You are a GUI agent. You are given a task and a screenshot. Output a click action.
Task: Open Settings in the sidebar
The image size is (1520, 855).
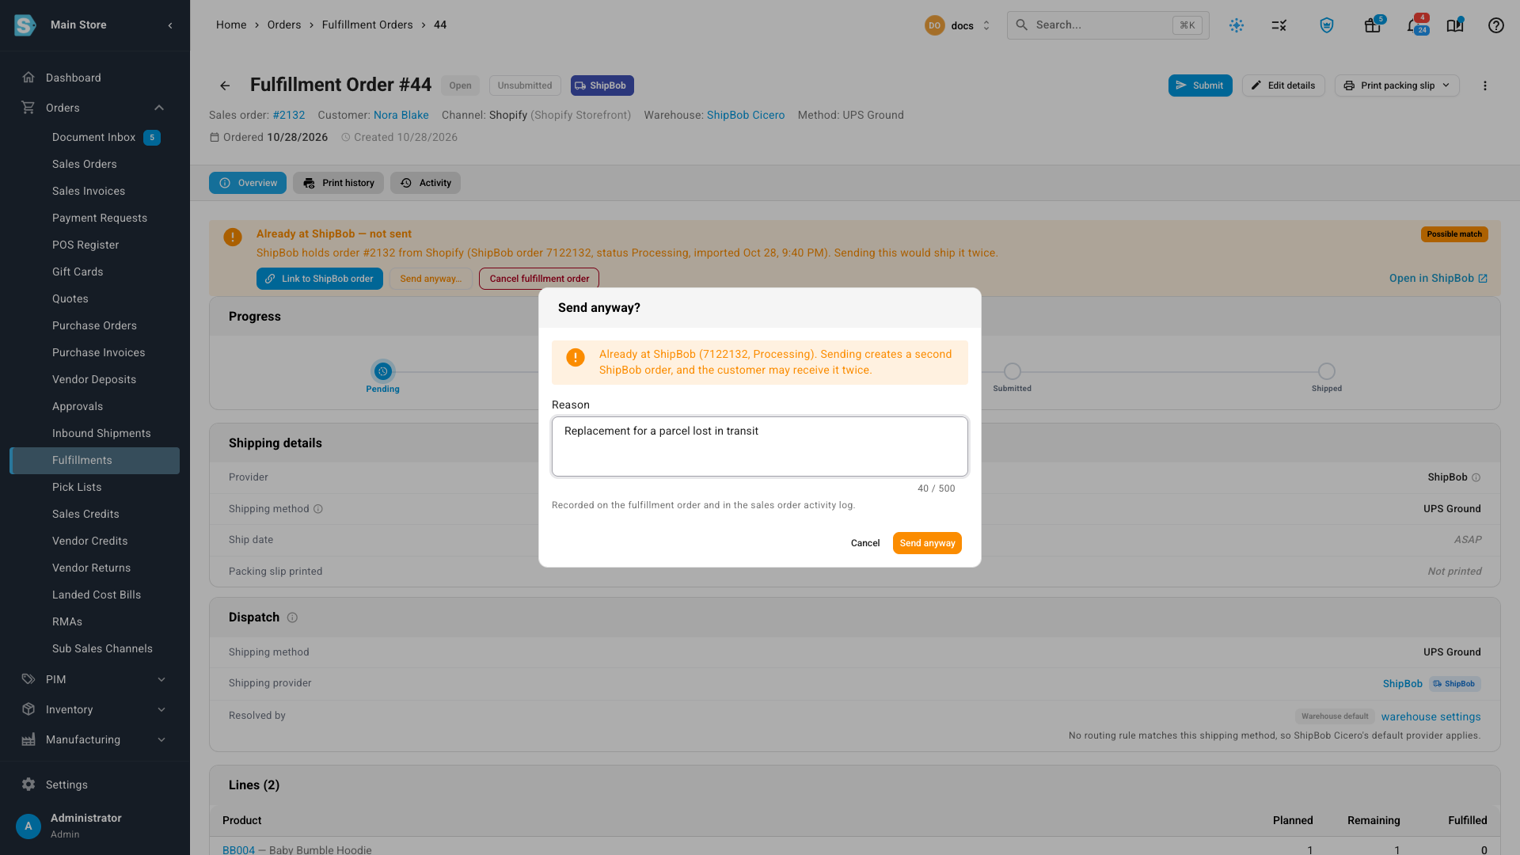click(x=66, y=785)
